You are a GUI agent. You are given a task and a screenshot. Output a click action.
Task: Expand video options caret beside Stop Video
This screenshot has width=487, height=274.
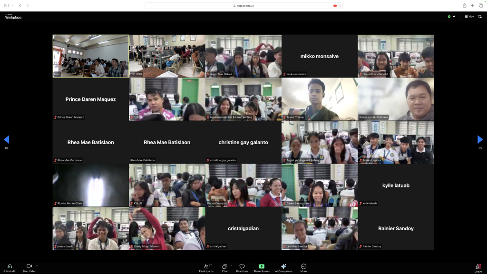[37, 266]
